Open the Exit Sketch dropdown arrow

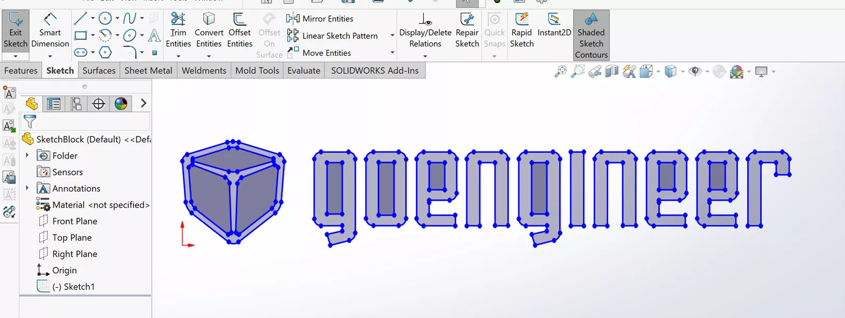(16, 56)
